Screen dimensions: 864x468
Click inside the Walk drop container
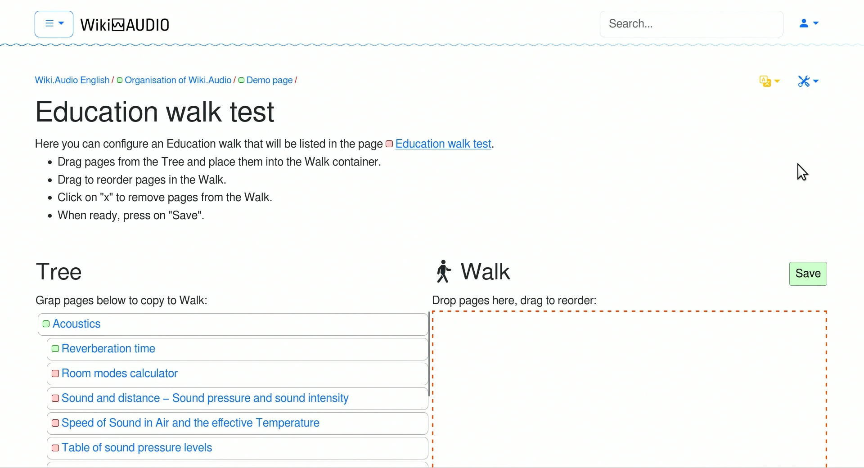(630, 387)
